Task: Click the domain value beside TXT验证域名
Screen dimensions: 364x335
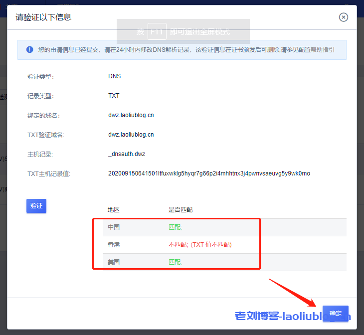Action: (131, 135)
